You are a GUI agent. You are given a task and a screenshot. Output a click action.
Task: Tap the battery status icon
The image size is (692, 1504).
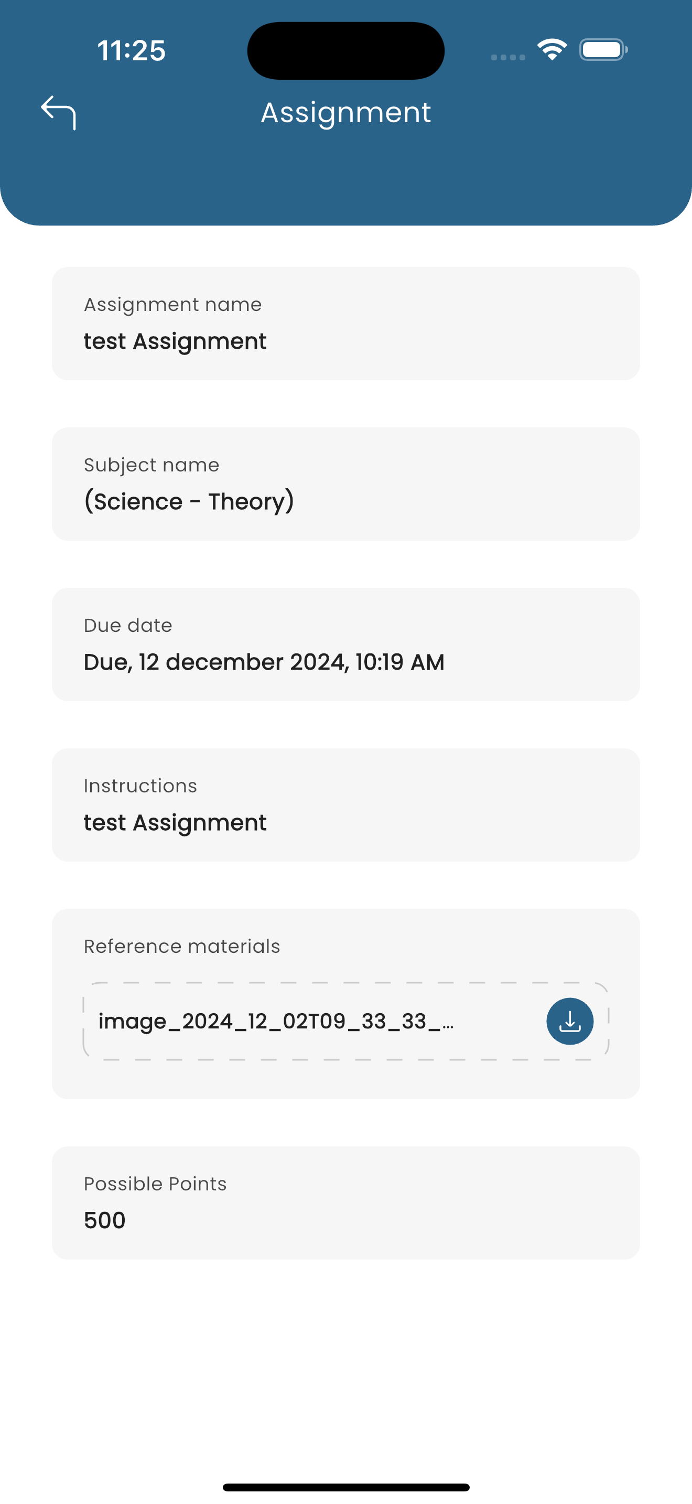pos(603,50)
